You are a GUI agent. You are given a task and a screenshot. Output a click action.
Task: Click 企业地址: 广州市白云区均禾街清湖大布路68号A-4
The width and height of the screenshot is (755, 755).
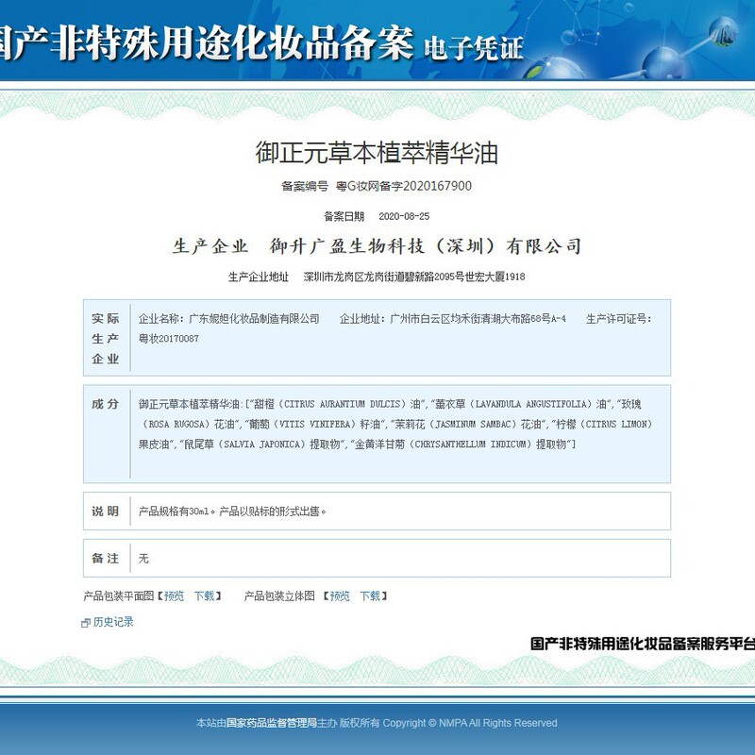(x=453, y=318)
